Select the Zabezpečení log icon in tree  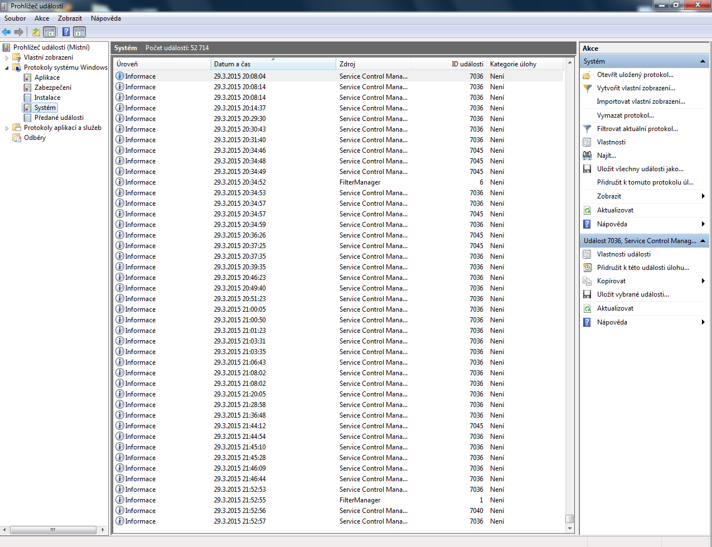click(27, 88)
